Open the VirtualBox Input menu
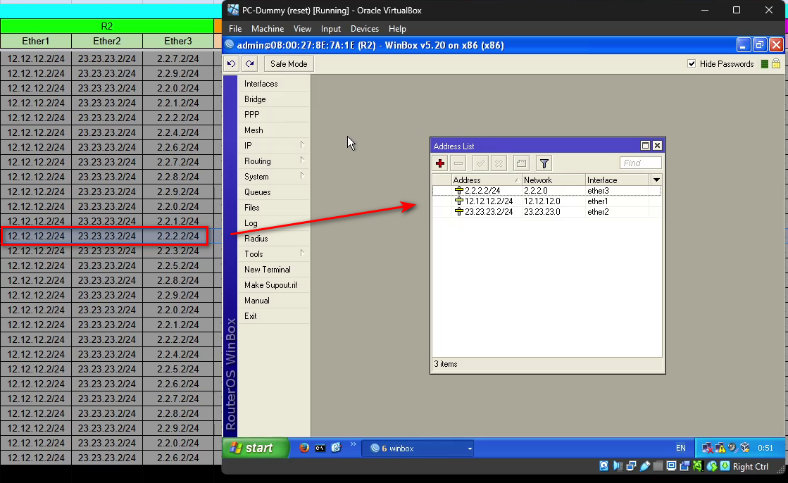 click(x=331, y=29)
